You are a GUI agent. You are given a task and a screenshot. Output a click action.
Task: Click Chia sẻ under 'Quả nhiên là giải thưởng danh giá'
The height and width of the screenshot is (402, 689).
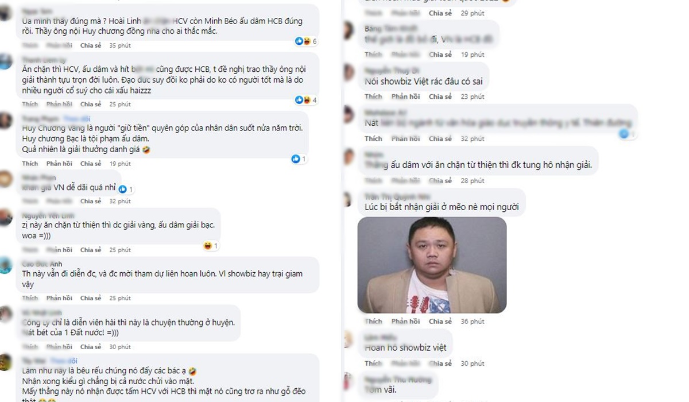coord(91,164)
